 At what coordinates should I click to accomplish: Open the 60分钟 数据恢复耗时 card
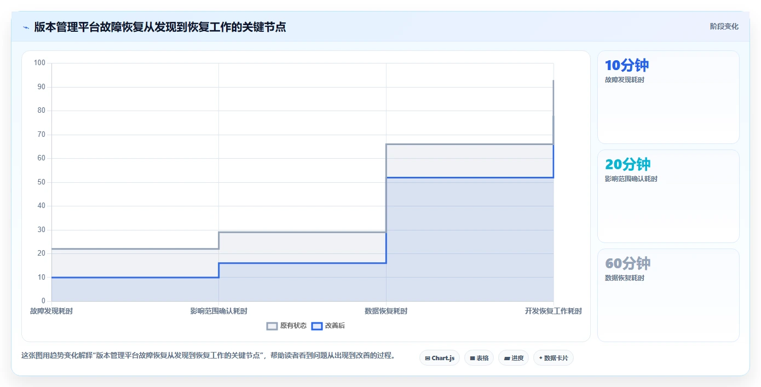coord(668,296)
